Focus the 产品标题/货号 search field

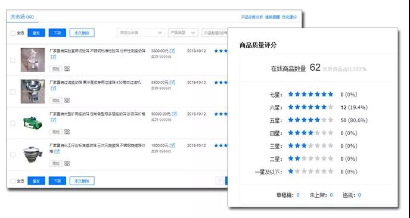[x=215, y=33]
